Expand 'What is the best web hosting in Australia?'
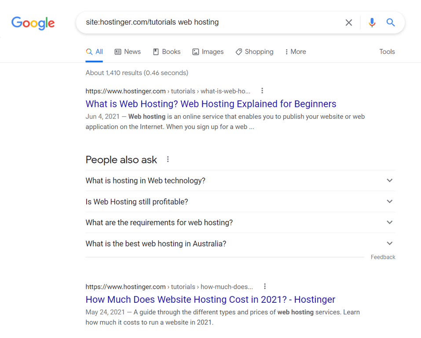This screenshot has width=421, height=338. pyautogui.click(x=389, y=243)
